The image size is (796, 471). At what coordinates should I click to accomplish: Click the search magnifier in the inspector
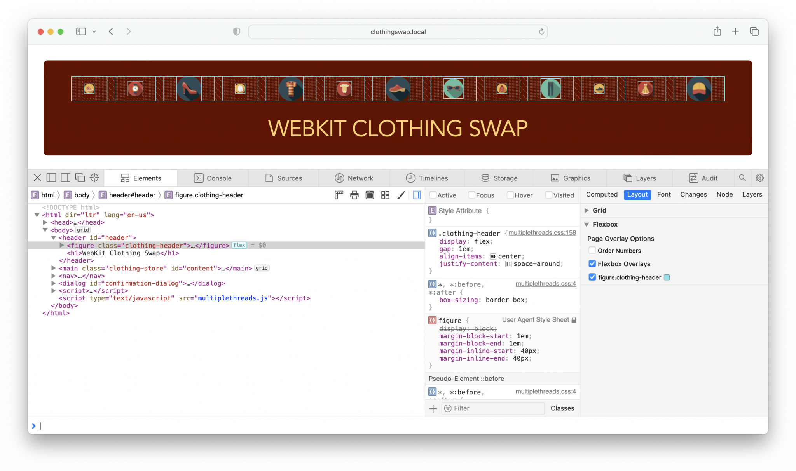tap(742, 178)
